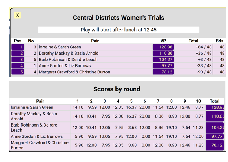Click the Bds column header
Screen dimensions: 228x162
click(x=220, y=41)
